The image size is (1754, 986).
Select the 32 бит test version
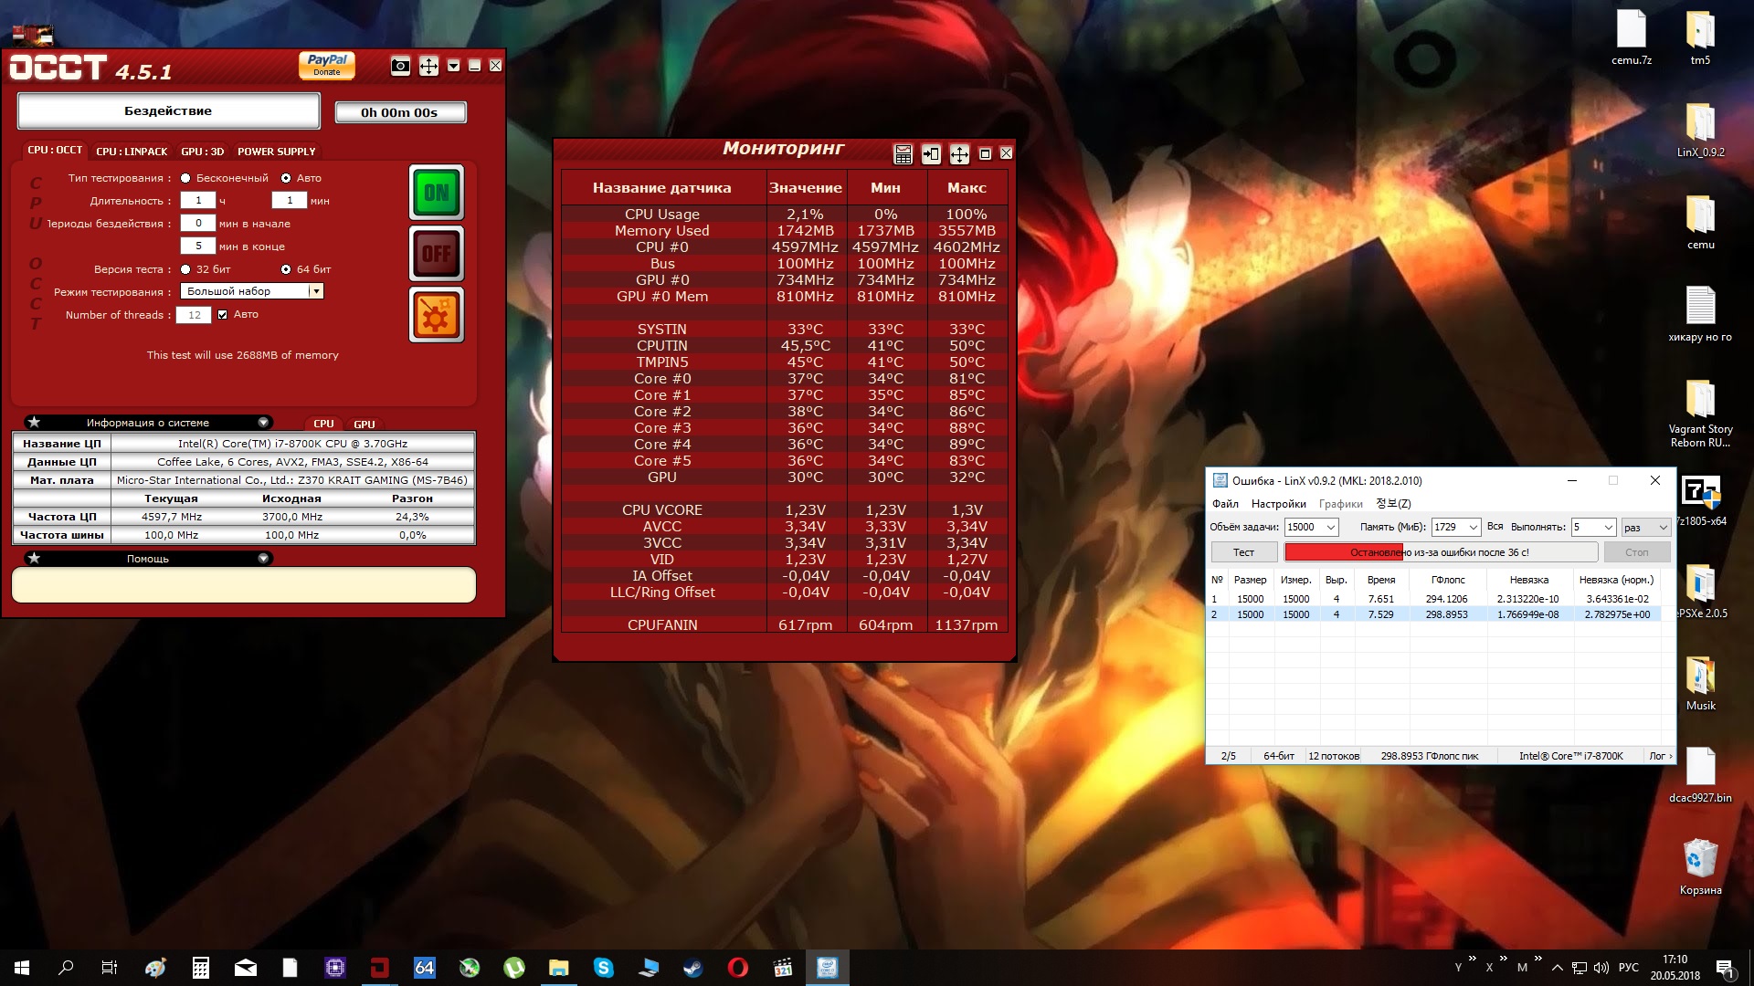pos(185,269)
